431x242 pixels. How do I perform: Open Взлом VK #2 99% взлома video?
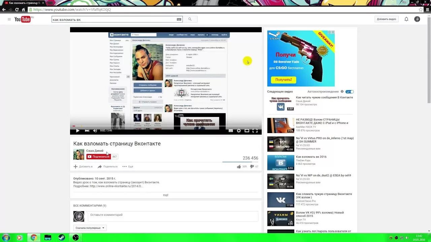click(x=320, y=214)
